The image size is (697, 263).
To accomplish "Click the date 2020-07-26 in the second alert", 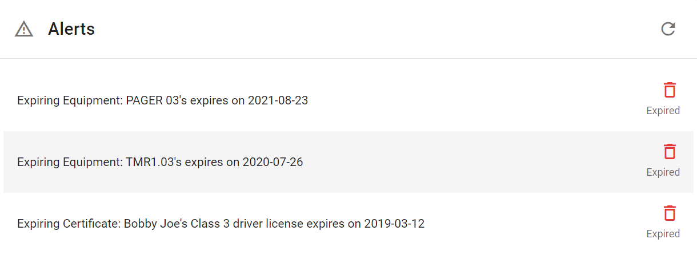I will pyautogui.click(x=273, y=163).
